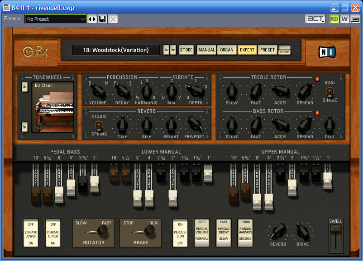Open the Setup view
The width and height of the screenshot is (363, 261).
[x=284, y=50]
